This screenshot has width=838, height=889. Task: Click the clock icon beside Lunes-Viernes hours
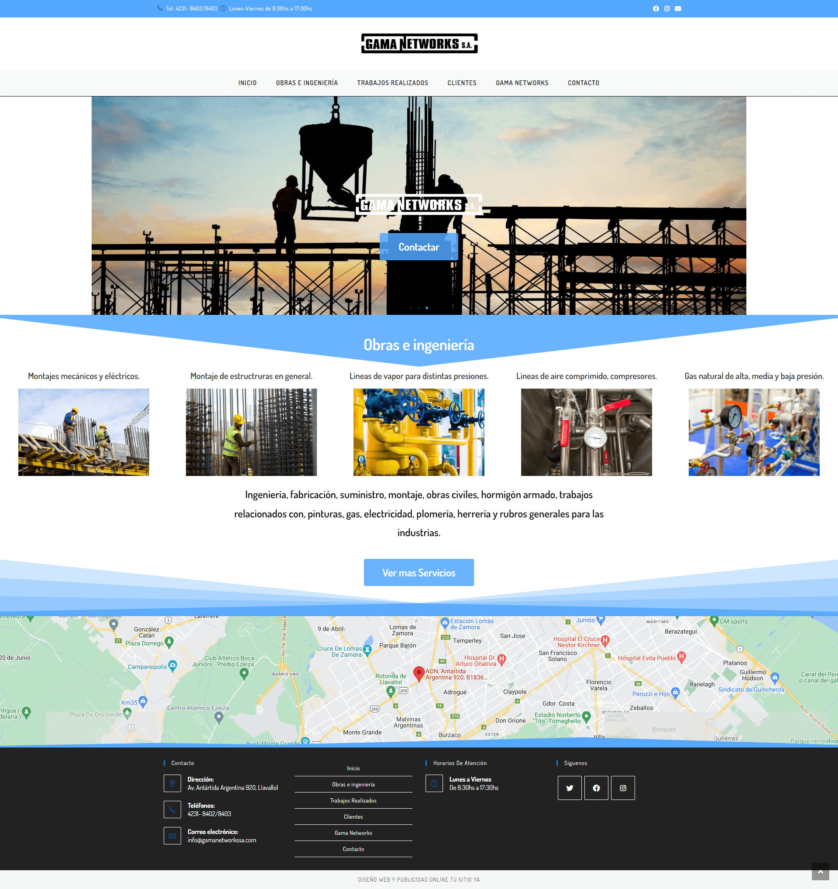click(223, 8)
